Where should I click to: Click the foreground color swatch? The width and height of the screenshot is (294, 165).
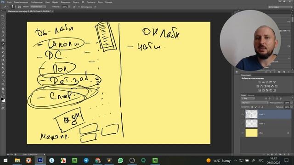[x=2, y=99]
